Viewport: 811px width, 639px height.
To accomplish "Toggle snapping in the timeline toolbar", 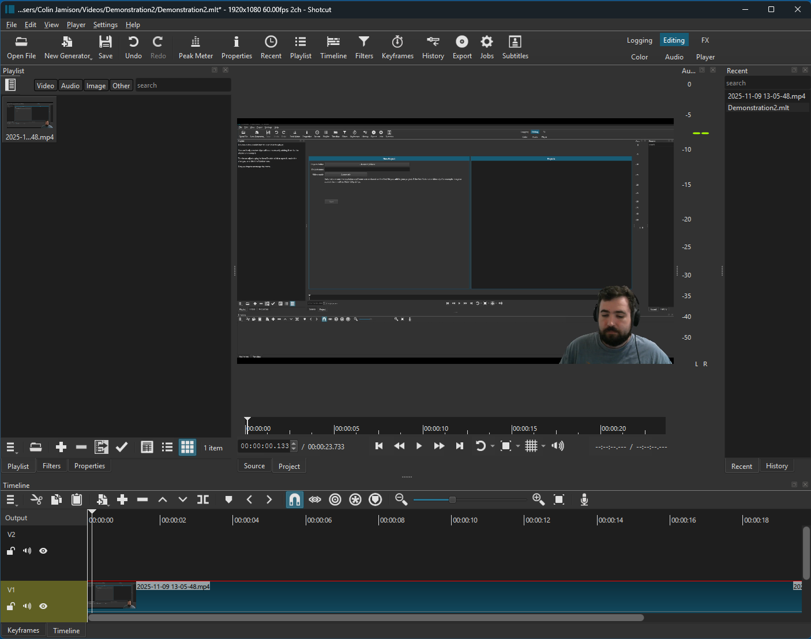I will tap(294, 499).
